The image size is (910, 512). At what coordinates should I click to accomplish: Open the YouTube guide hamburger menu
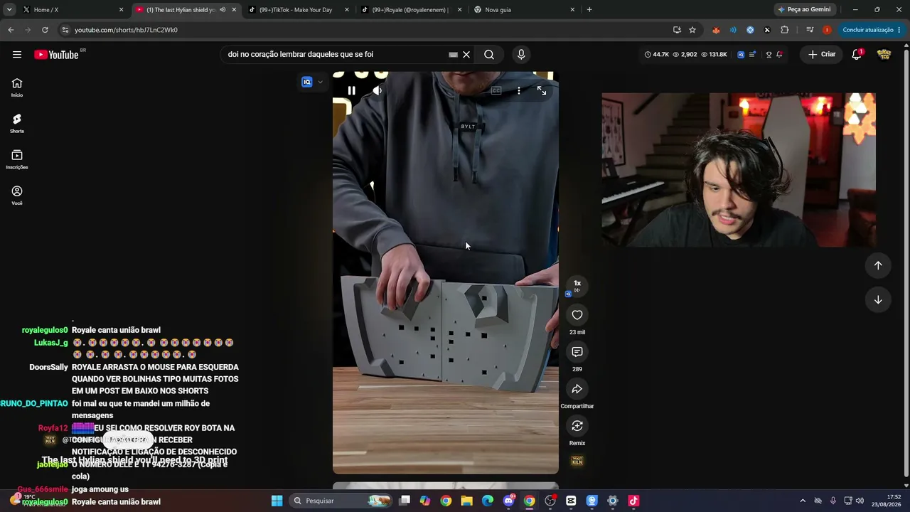(17, 54)
